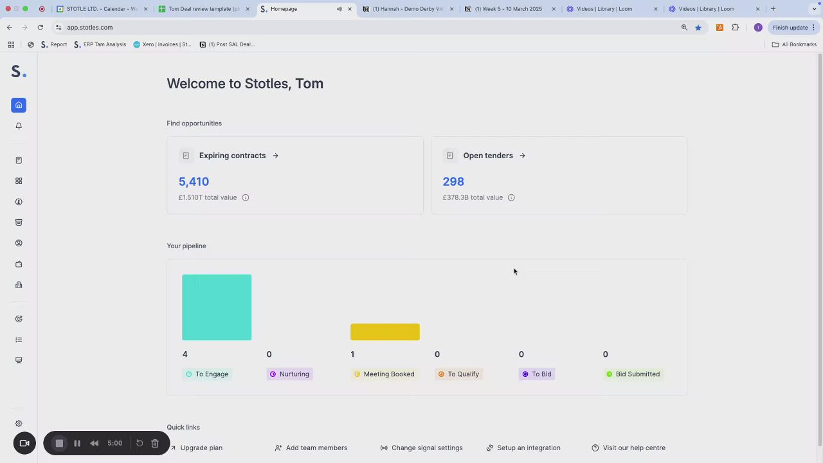Click the 298 open tenders number

453,181
